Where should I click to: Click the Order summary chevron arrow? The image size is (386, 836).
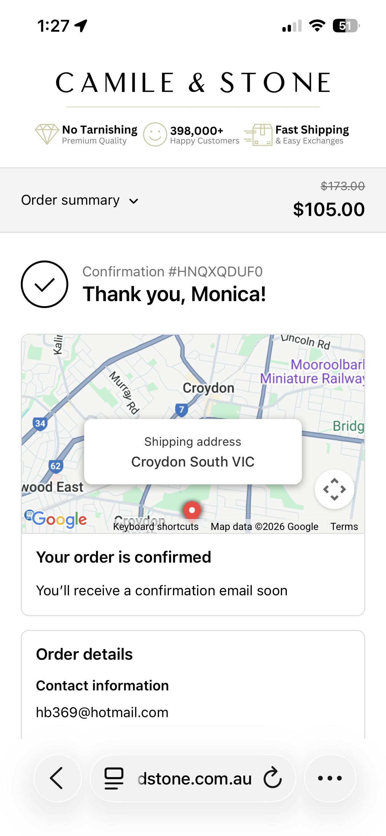point(134,201)
